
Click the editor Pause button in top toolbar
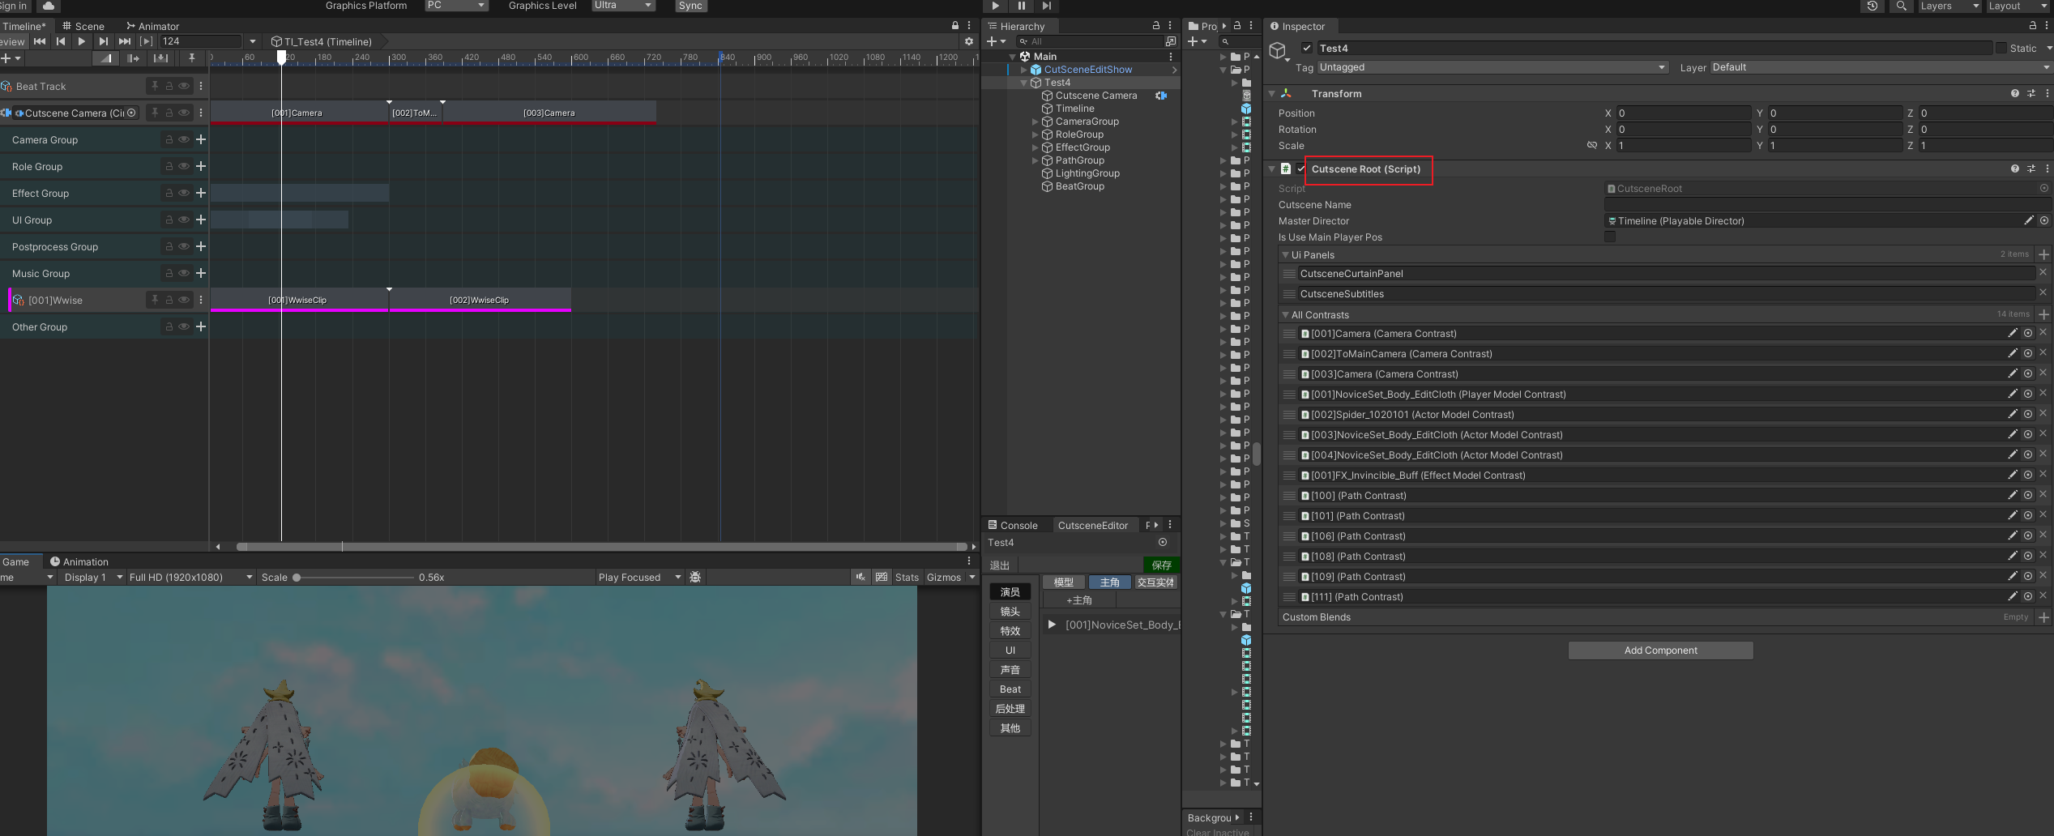tap(1021, 6)
